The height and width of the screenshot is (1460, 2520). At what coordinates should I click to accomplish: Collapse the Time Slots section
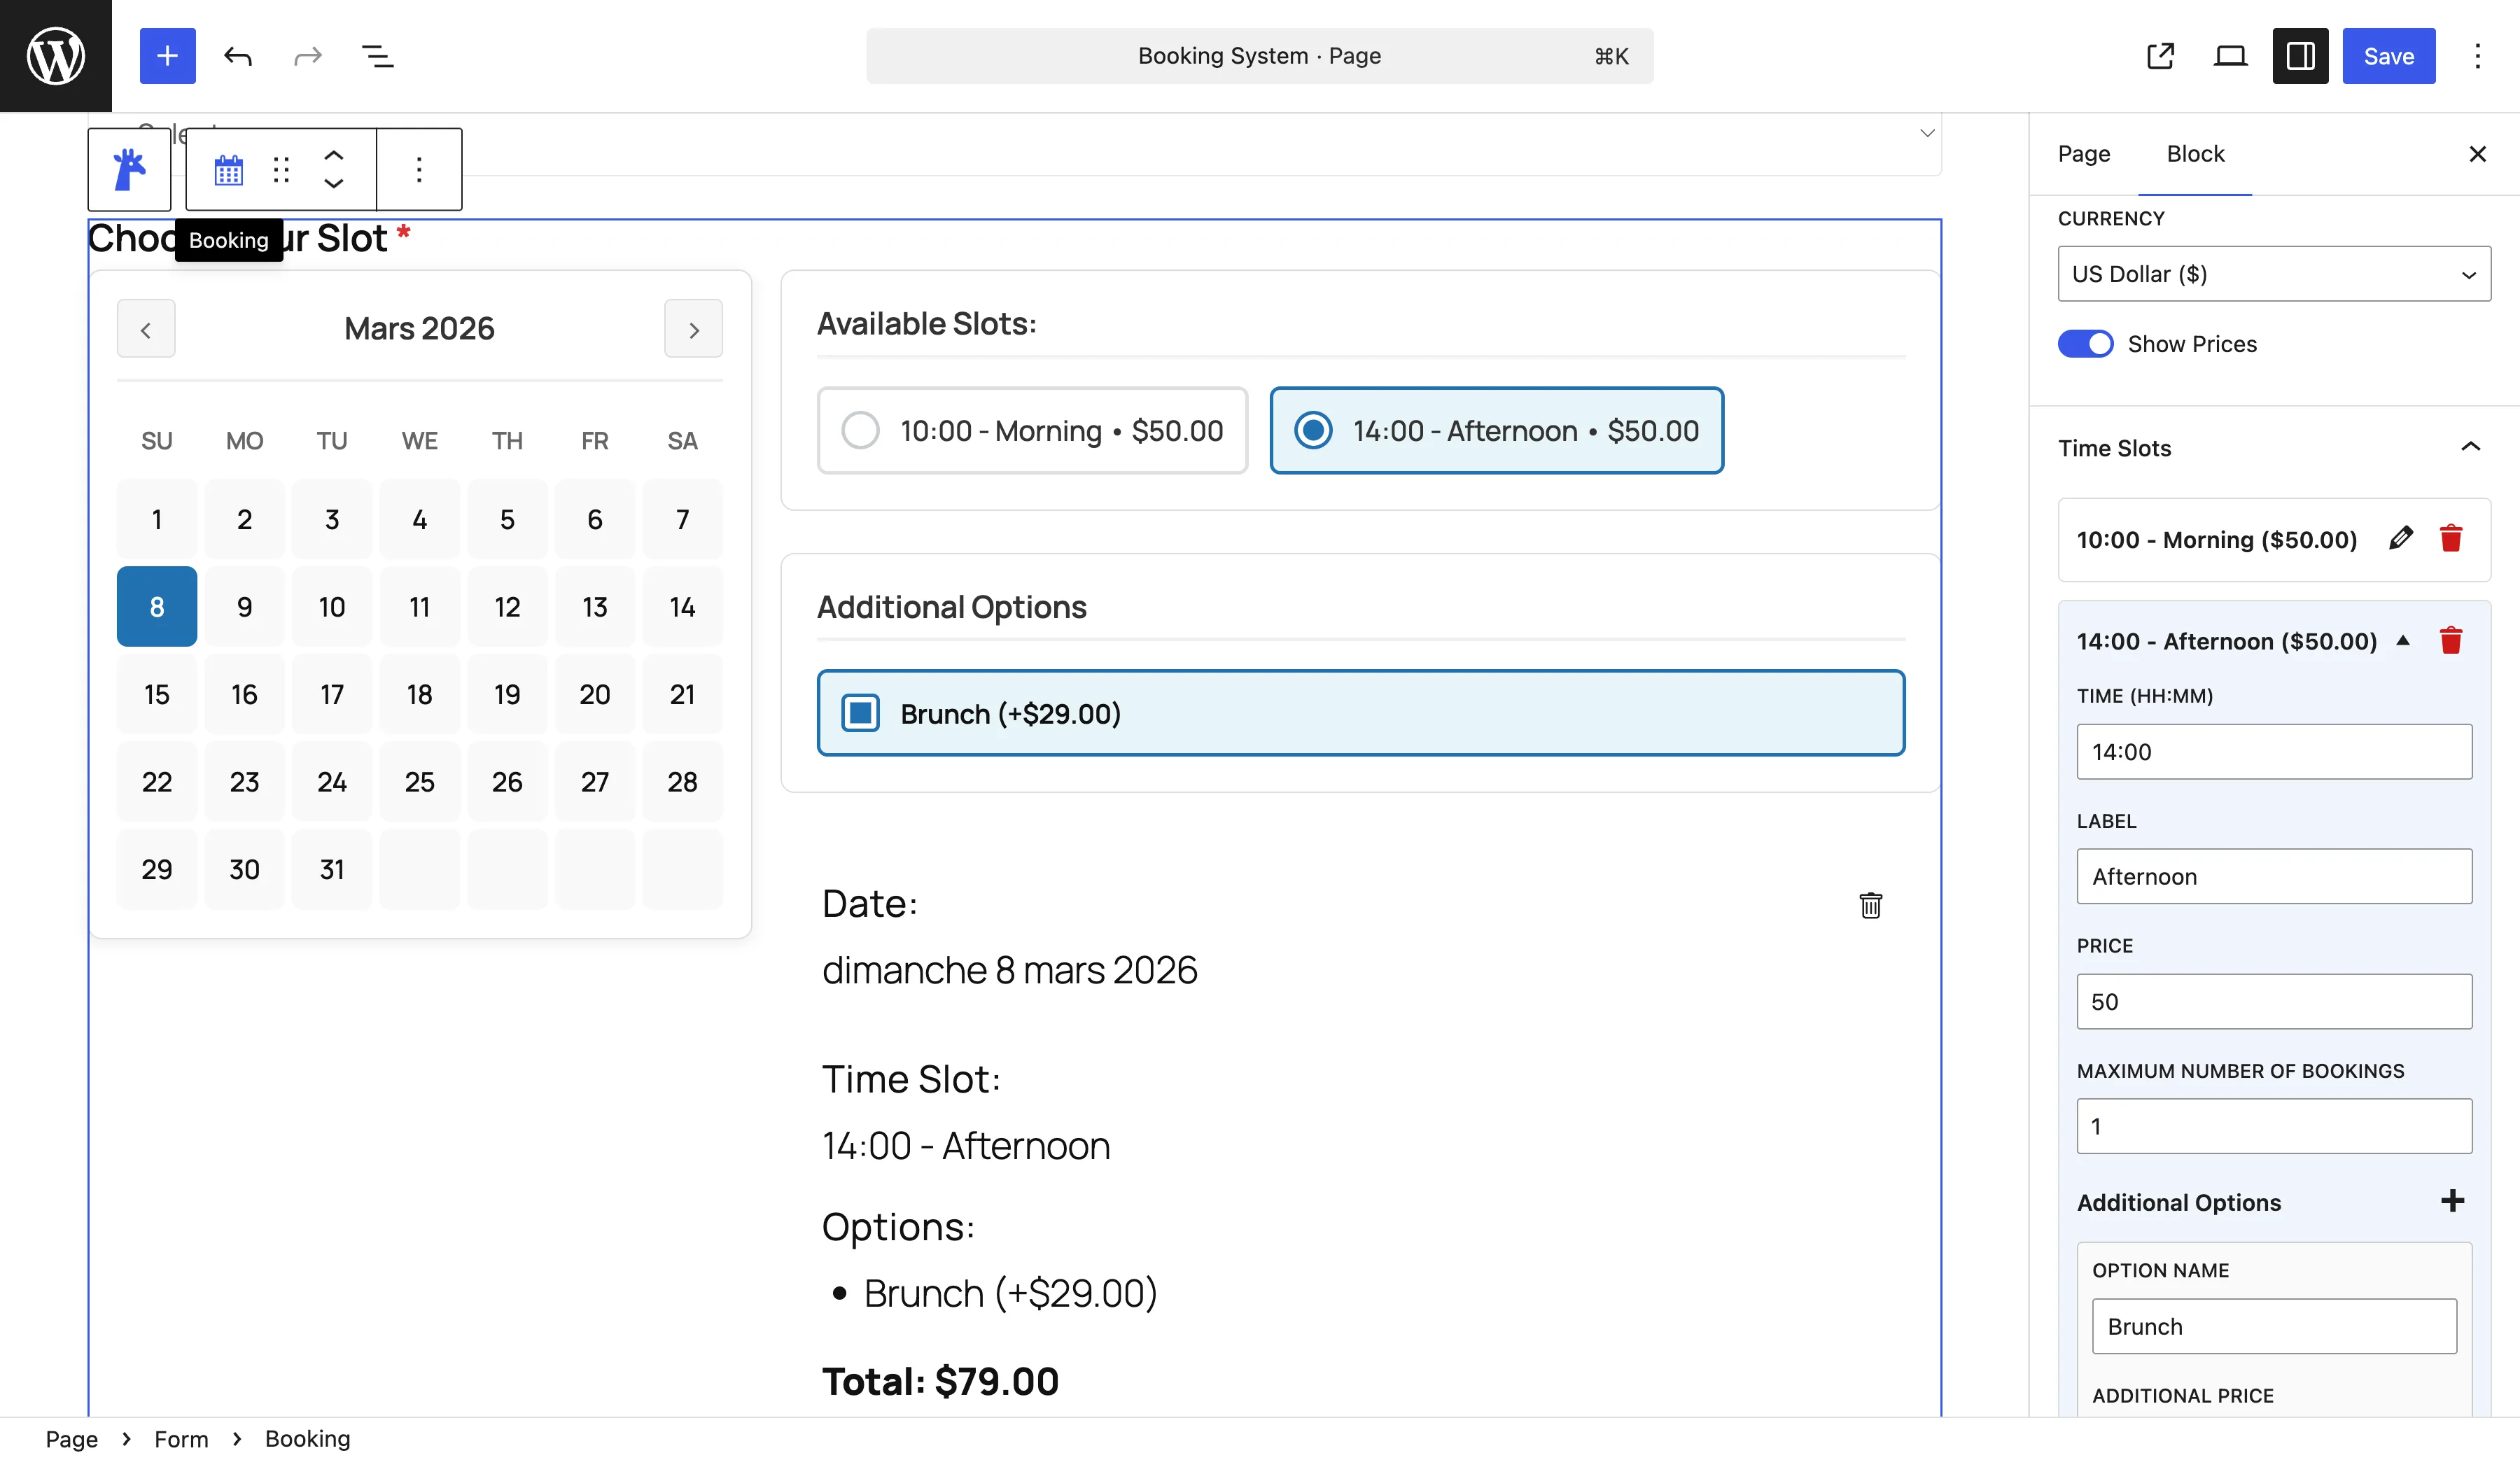pyautogui.click(x=2470, y=447)
